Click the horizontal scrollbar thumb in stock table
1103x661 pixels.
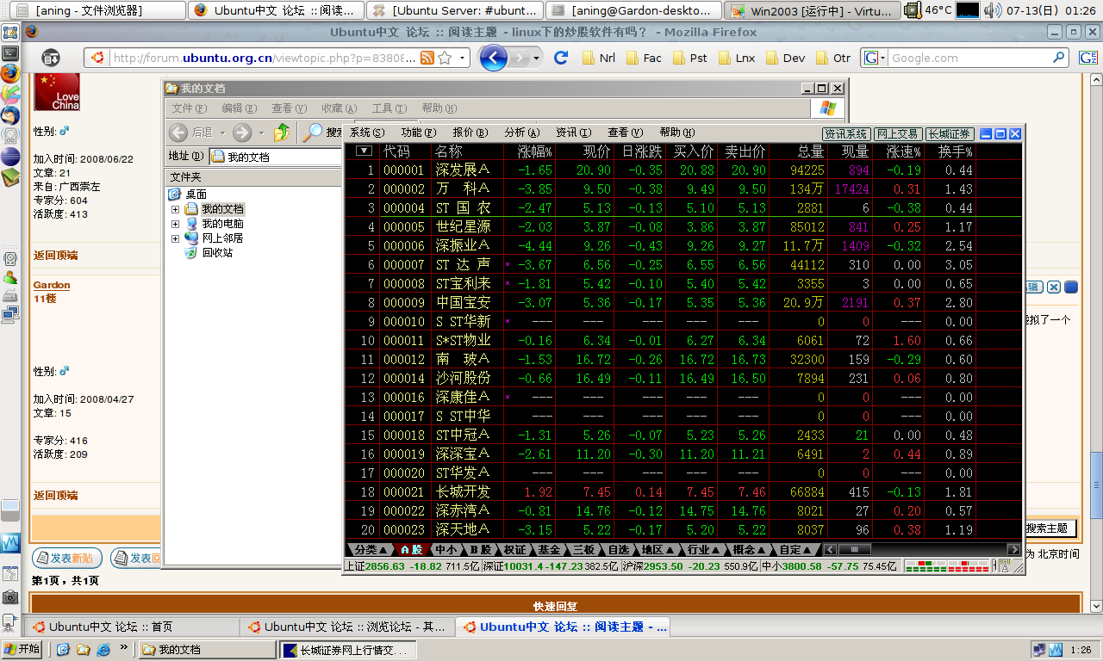click(855, 549)
